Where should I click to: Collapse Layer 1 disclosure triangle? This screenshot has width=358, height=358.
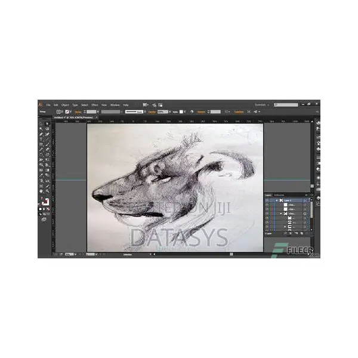[x=277, y=200]
